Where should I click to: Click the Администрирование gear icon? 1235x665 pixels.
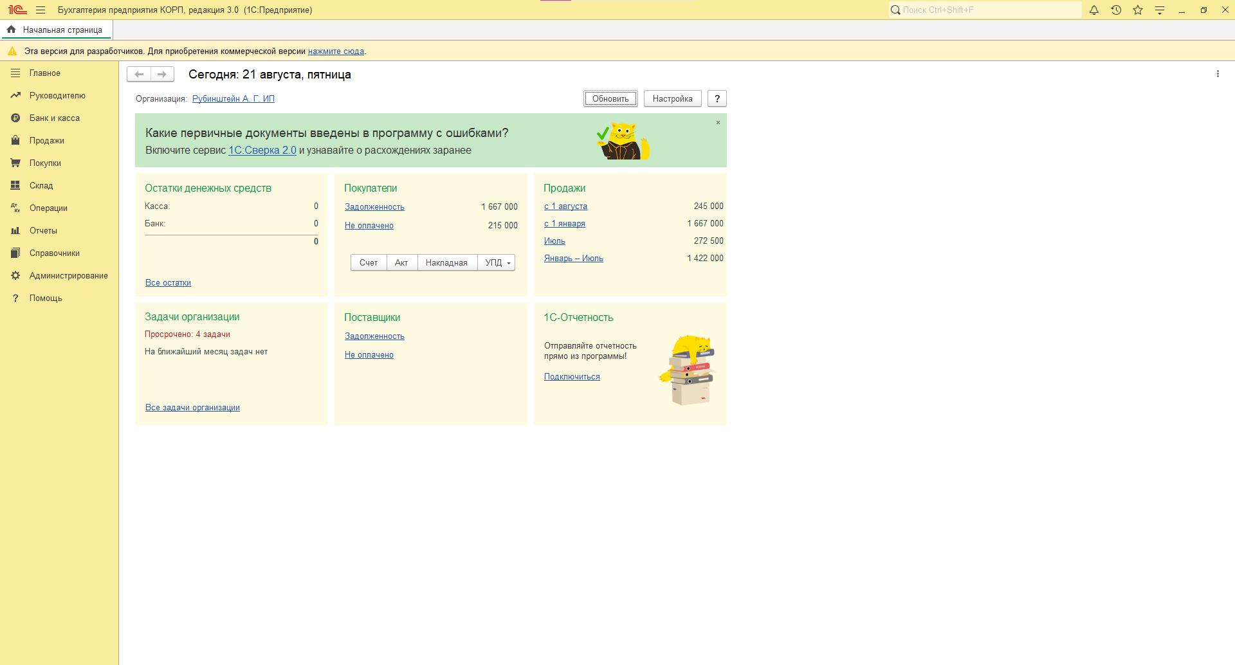tap(15, 276)
